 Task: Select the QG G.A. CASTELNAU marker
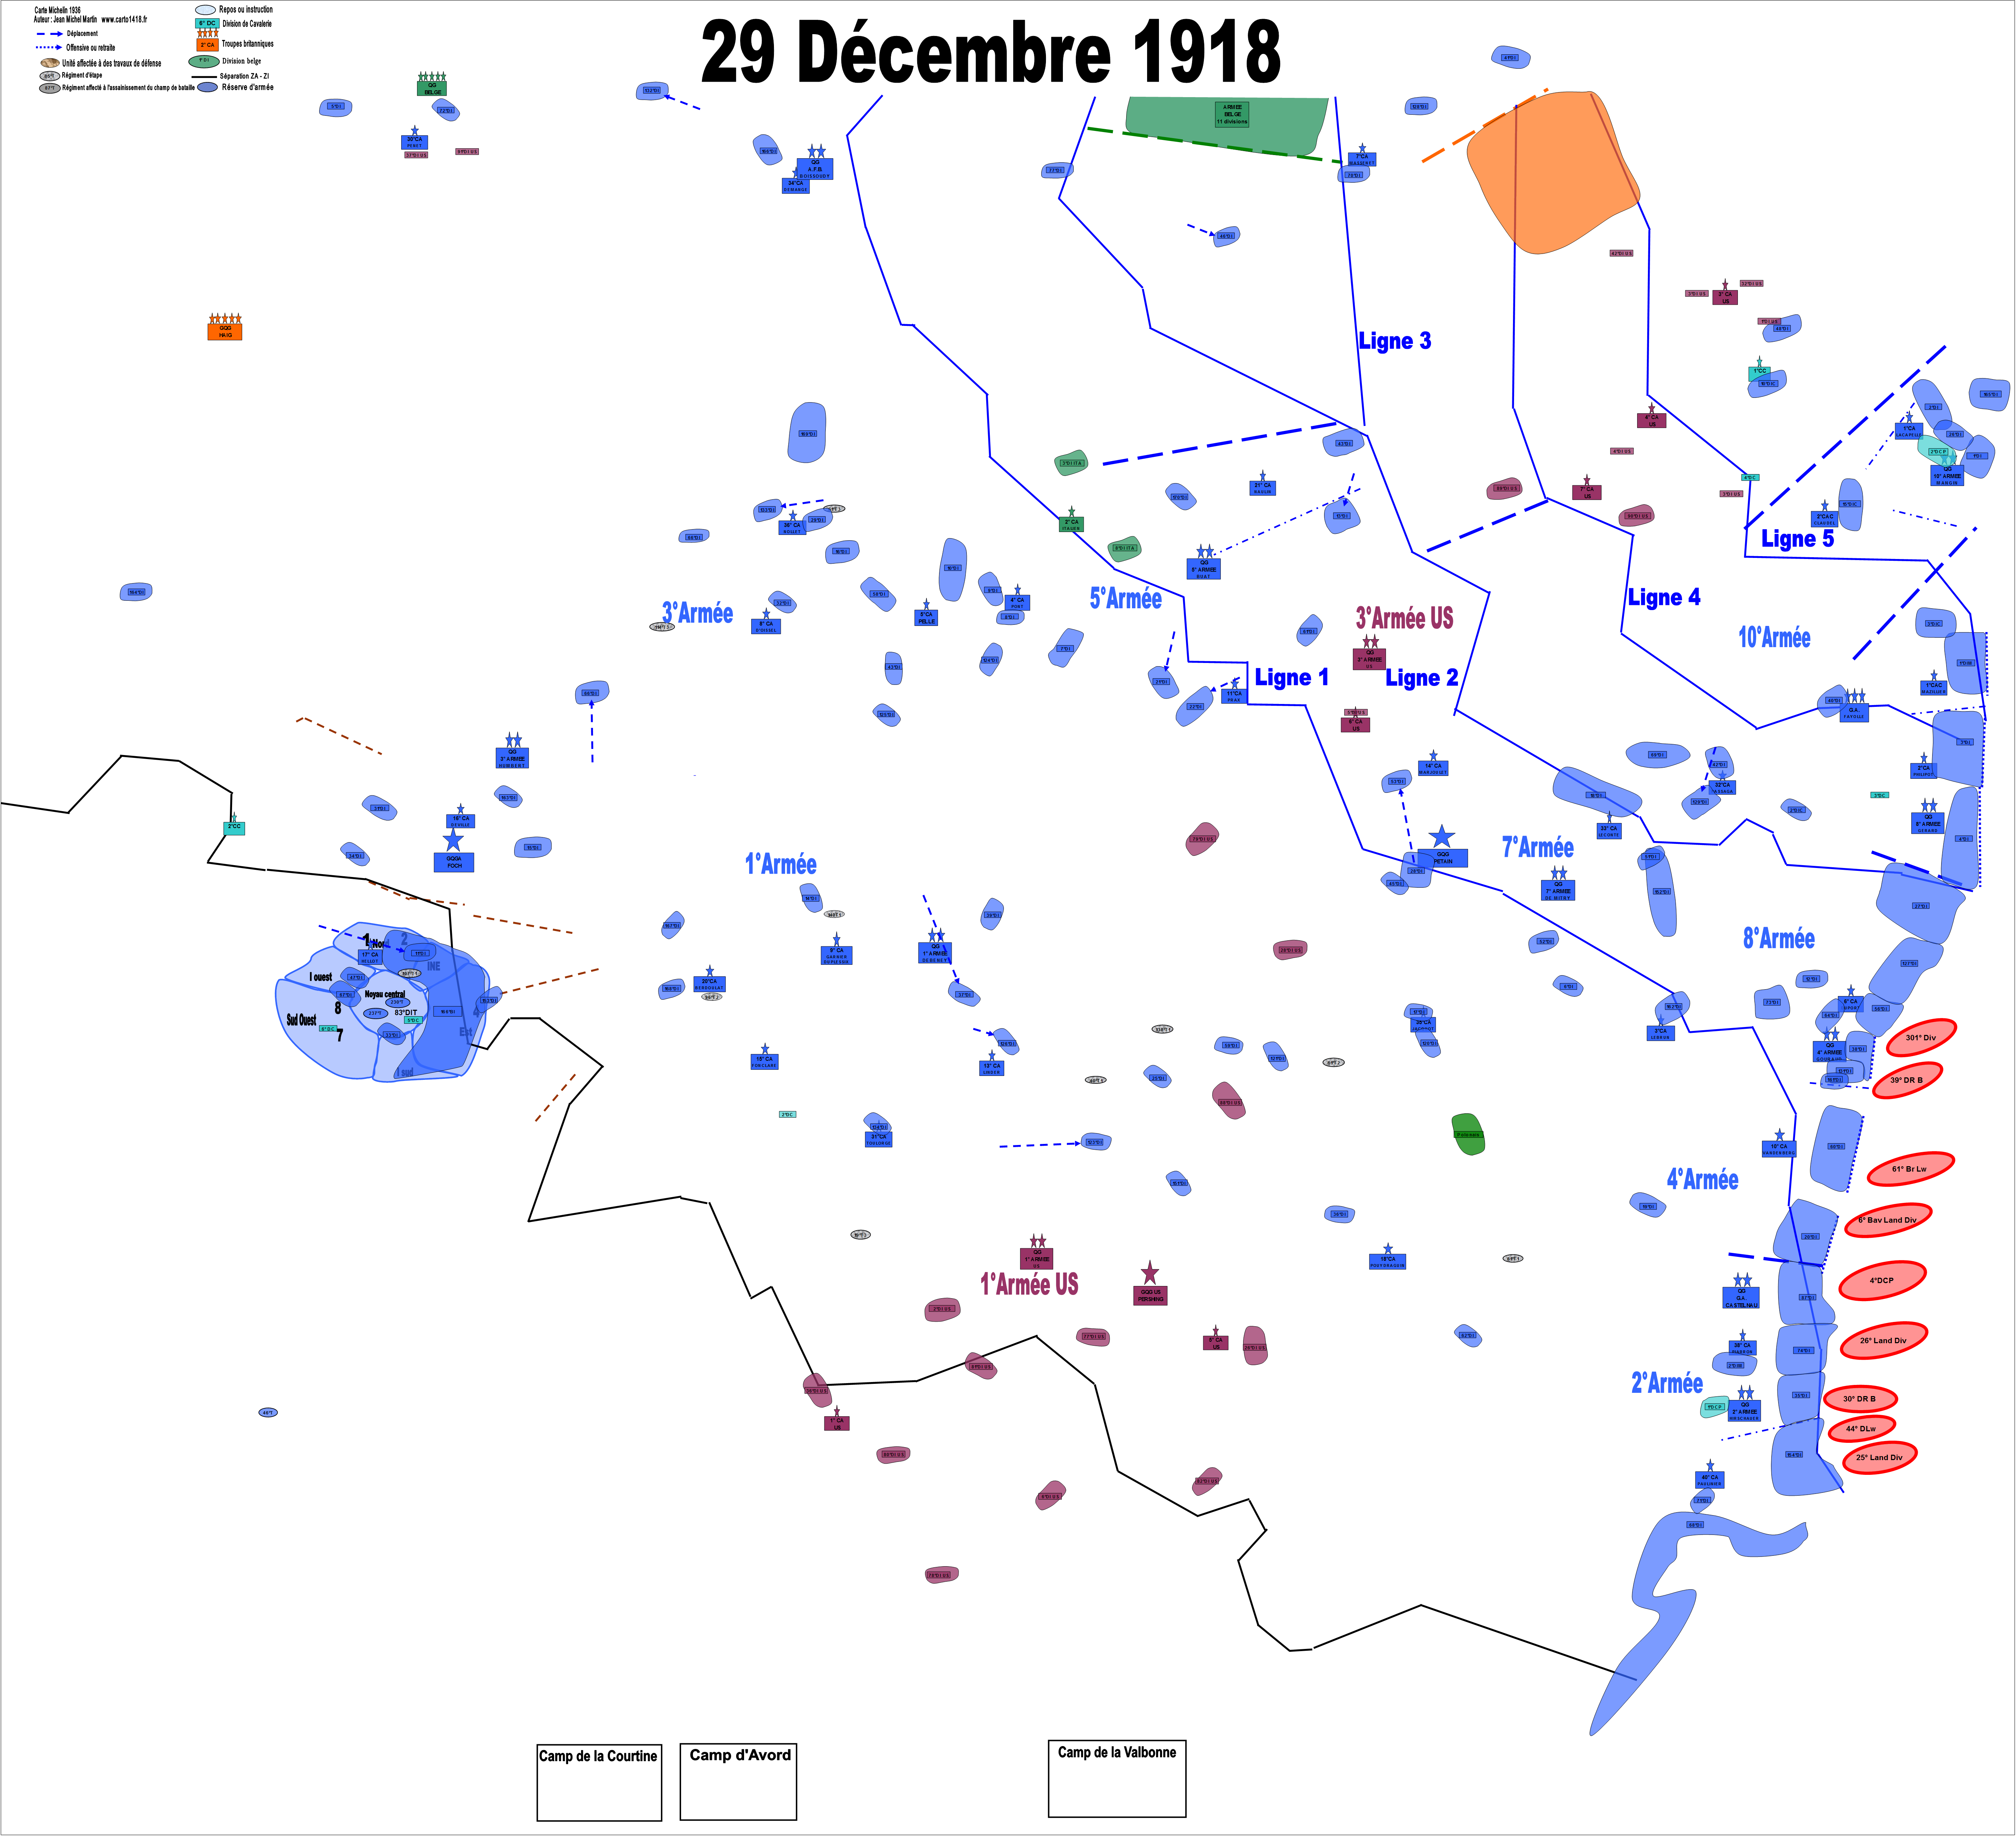pos(1741,1298)
